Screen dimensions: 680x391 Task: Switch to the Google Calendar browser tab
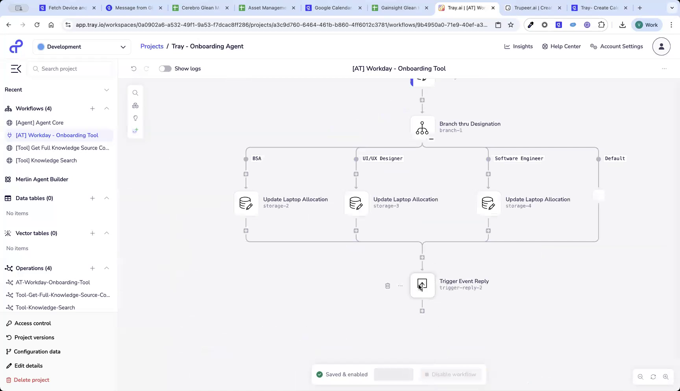coord(333,7)
